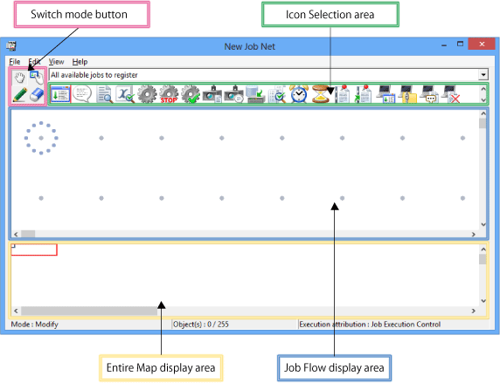Pick the speech bubble message job icon
The image size is (500, 383).
pos(82,94)
